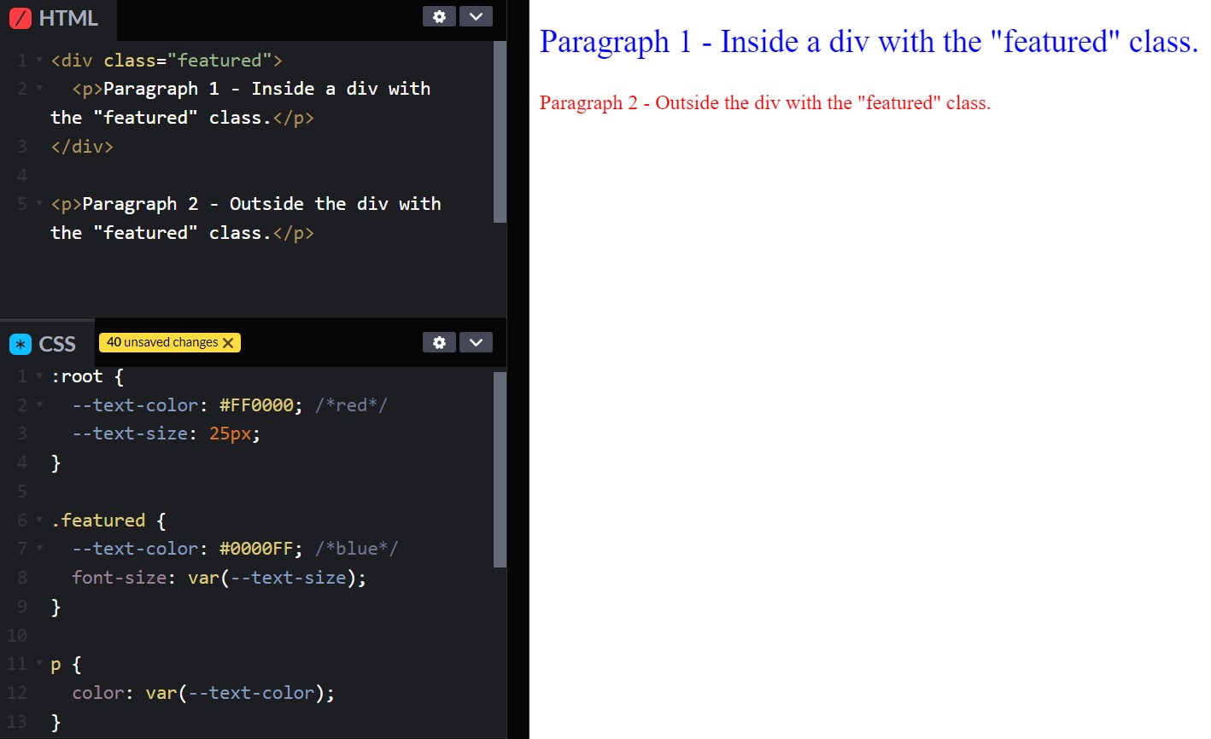
Task: Fold the p rule on CSS line 11
Action: pyautogui.click(x=39, y=664)
